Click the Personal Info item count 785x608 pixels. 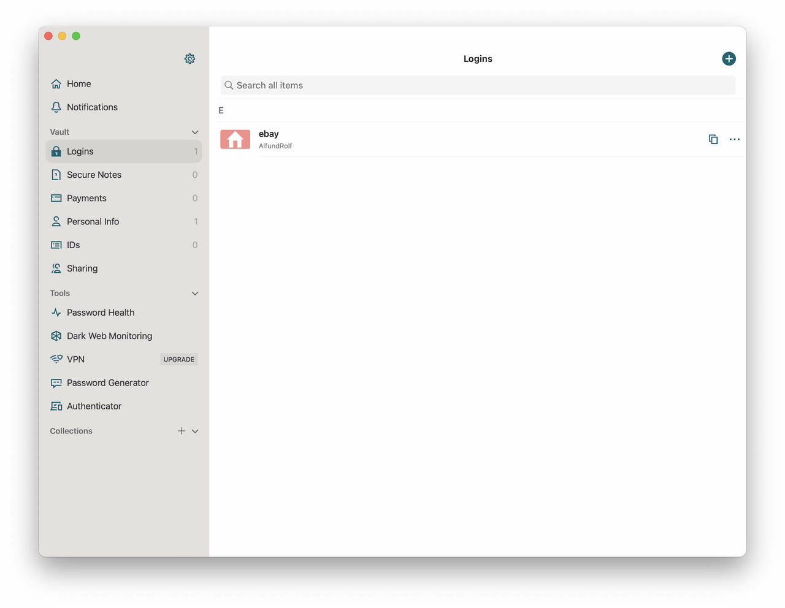pyautogui.click(x=196, y=221)
